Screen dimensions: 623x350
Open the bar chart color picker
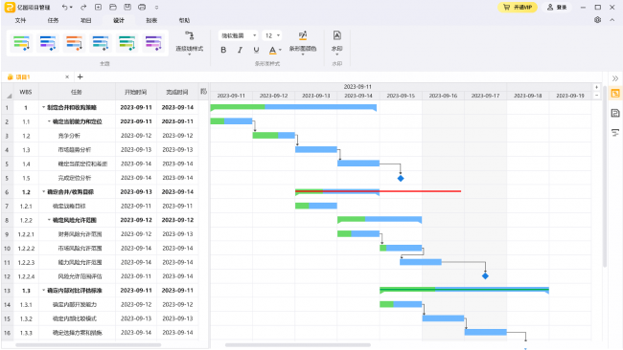(x=303, y=42)
